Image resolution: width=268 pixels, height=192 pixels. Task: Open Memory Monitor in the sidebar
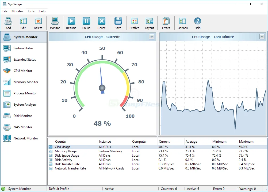pyautogui.click(x=24, y=82)
